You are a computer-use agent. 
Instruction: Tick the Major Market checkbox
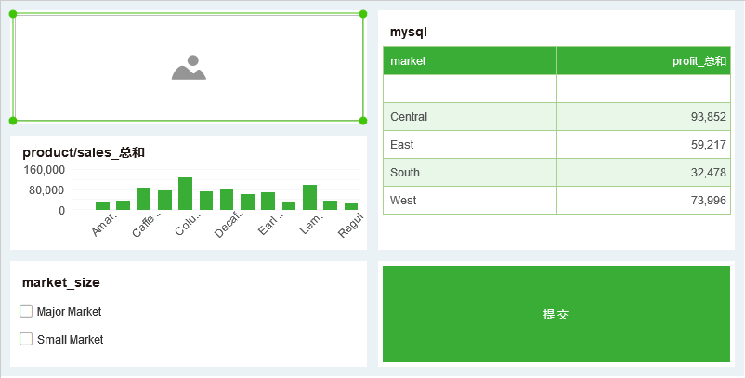pos(26,311)
